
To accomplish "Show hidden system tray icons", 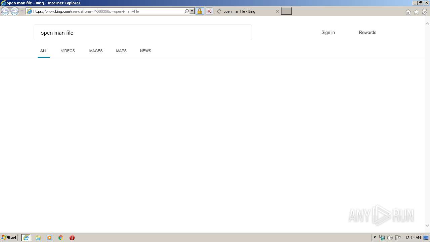I will click(375, 238).
